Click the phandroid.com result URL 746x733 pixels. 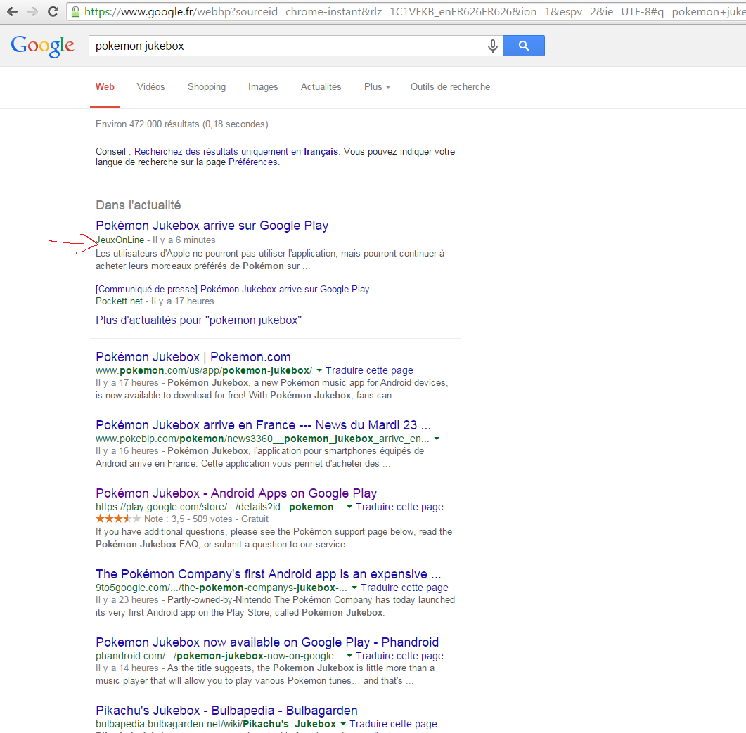pos(219,656)
